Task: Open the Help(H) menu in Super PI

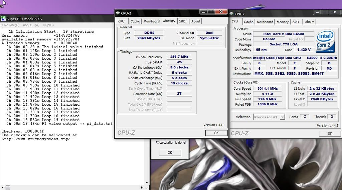Action: click(48, 25)
